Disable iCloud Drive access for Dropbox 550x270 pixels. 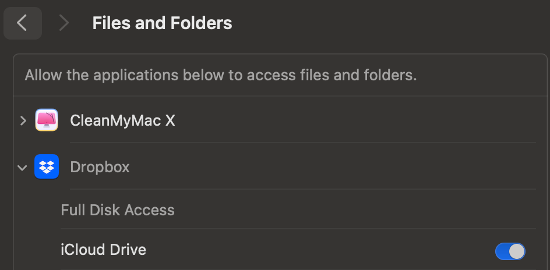(x=510, y=251)
